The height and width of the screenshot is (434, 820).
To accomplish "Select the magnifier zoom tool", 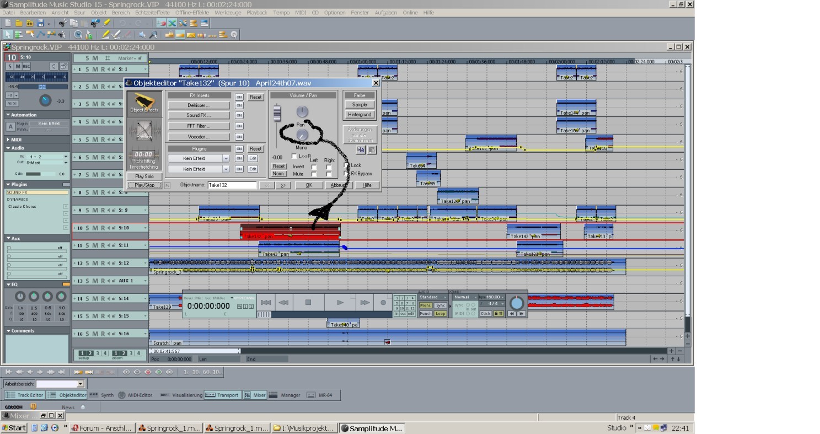I will [153, 34].
